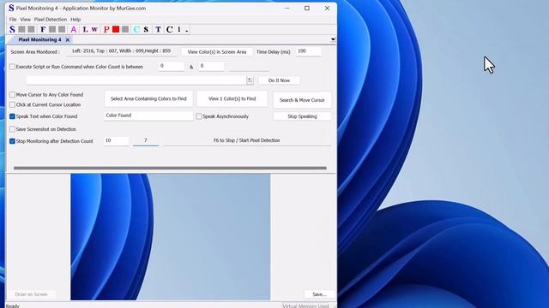
Task: Click the current detection count showing 7
Action: click(146, 140)
